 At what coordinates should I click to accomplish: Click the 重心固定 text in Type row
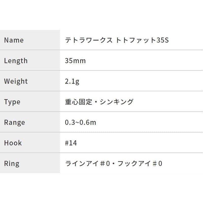click(78, 102)
